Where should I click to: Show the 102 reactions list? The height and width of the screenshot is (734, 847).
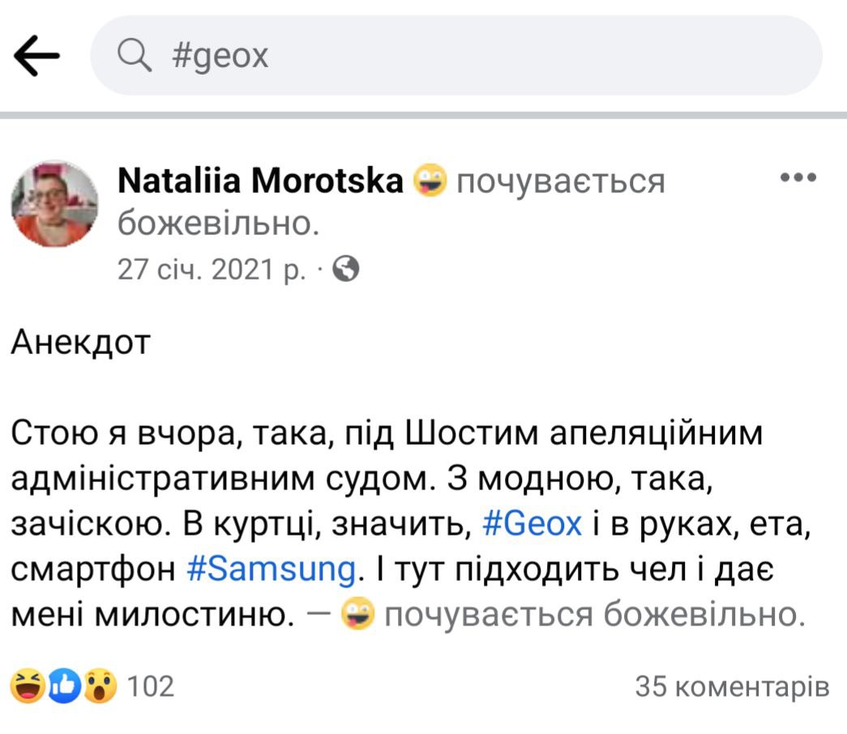152,687
